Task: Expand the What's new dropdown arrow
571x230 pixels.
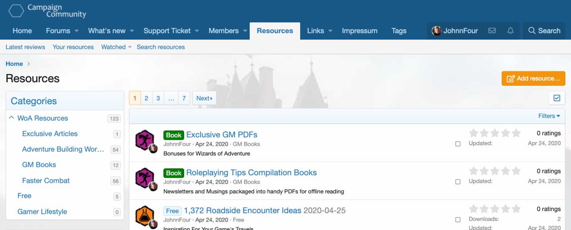Action: pyautogui.click(x=132, y=31)
